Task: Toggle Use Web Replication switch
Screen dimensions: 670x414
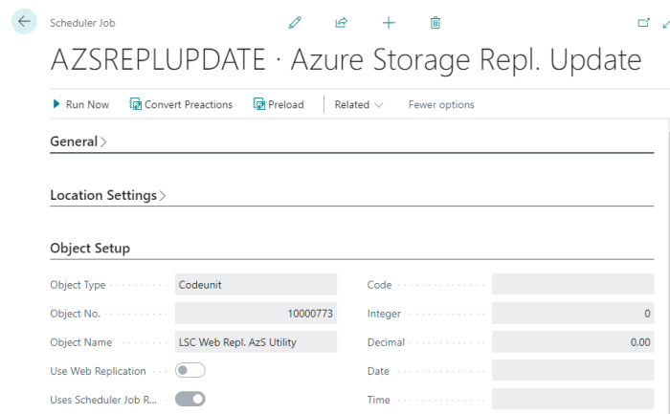Action: coord(190,371)
